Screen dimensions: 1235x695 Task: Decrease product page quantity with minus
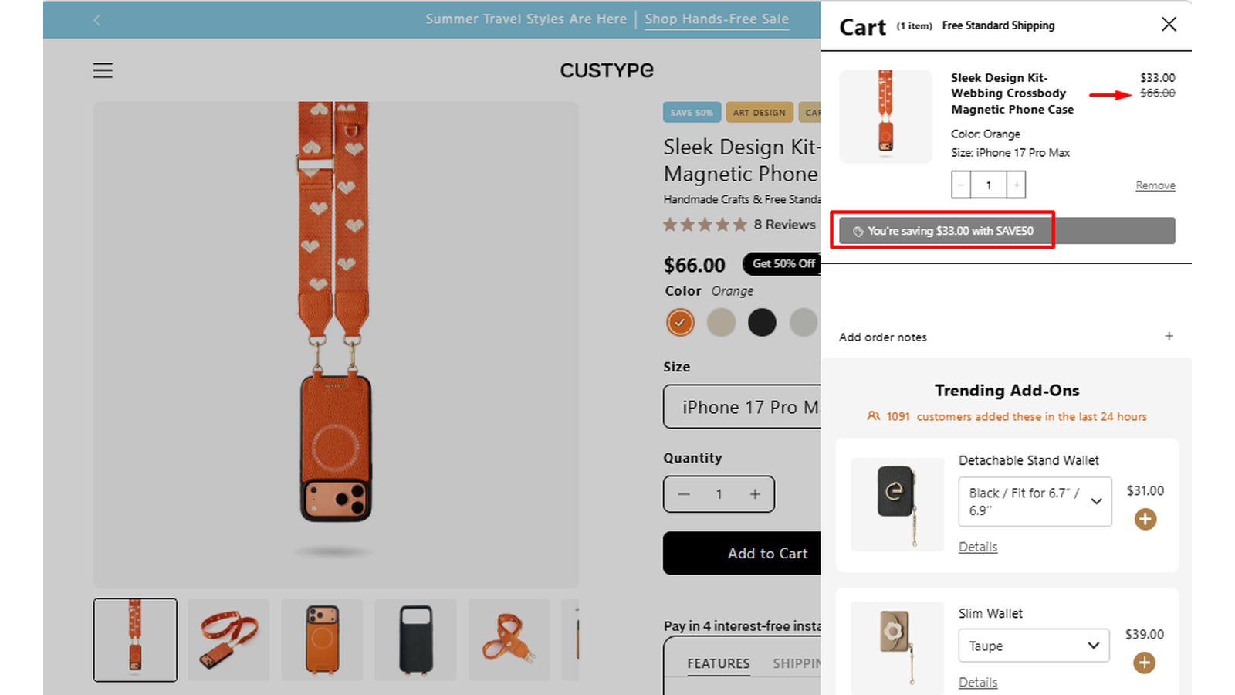tap(684, 494)
